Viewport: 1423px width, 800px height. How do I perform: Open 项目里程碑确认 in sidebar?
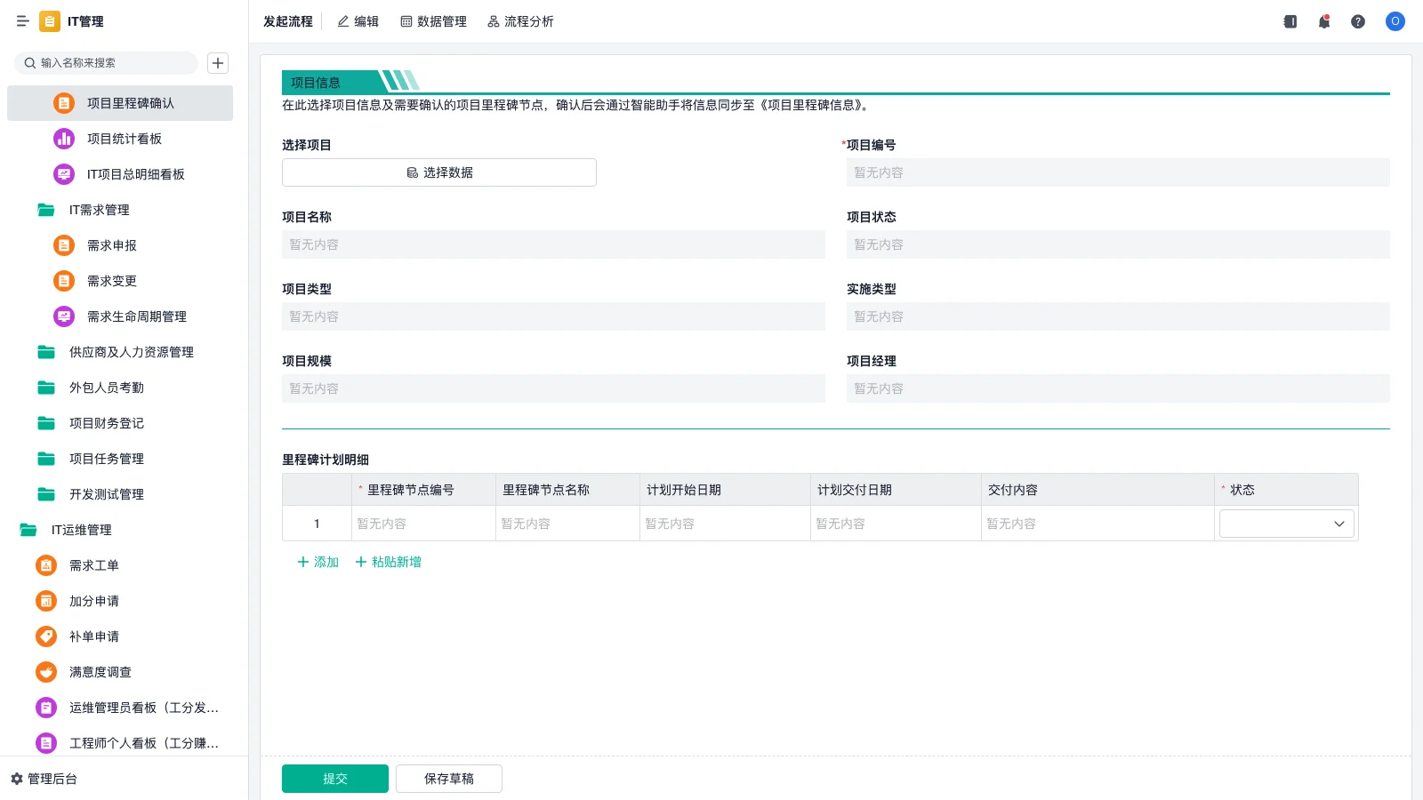(120, 103)
